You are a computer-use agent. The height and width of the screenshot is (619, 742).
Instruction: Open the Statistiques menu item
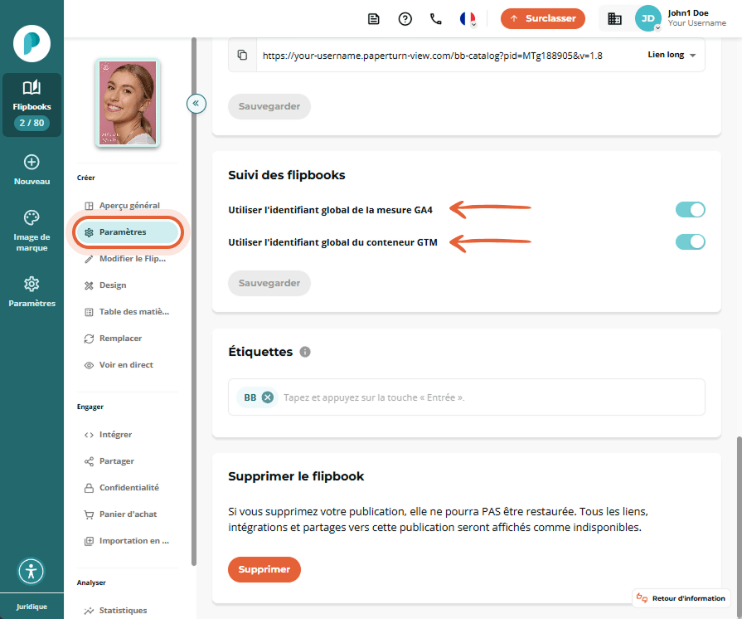click(128, 610)
